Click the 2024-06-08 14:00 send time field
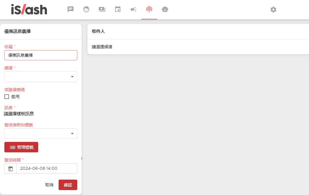This screenshot has width=309, height=195. (x=47, y=169)
